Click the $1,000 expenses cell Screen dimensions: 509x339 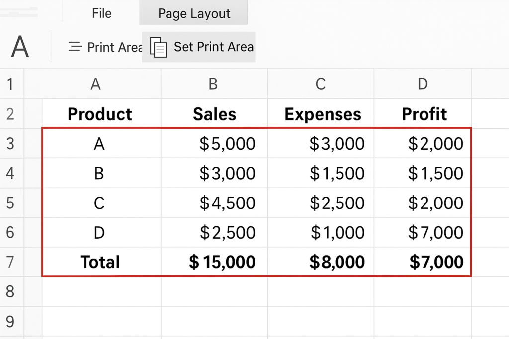[338, 232]
